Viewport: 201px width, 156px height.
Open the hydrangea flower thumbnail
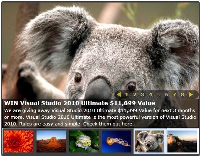tap(84, 141)
